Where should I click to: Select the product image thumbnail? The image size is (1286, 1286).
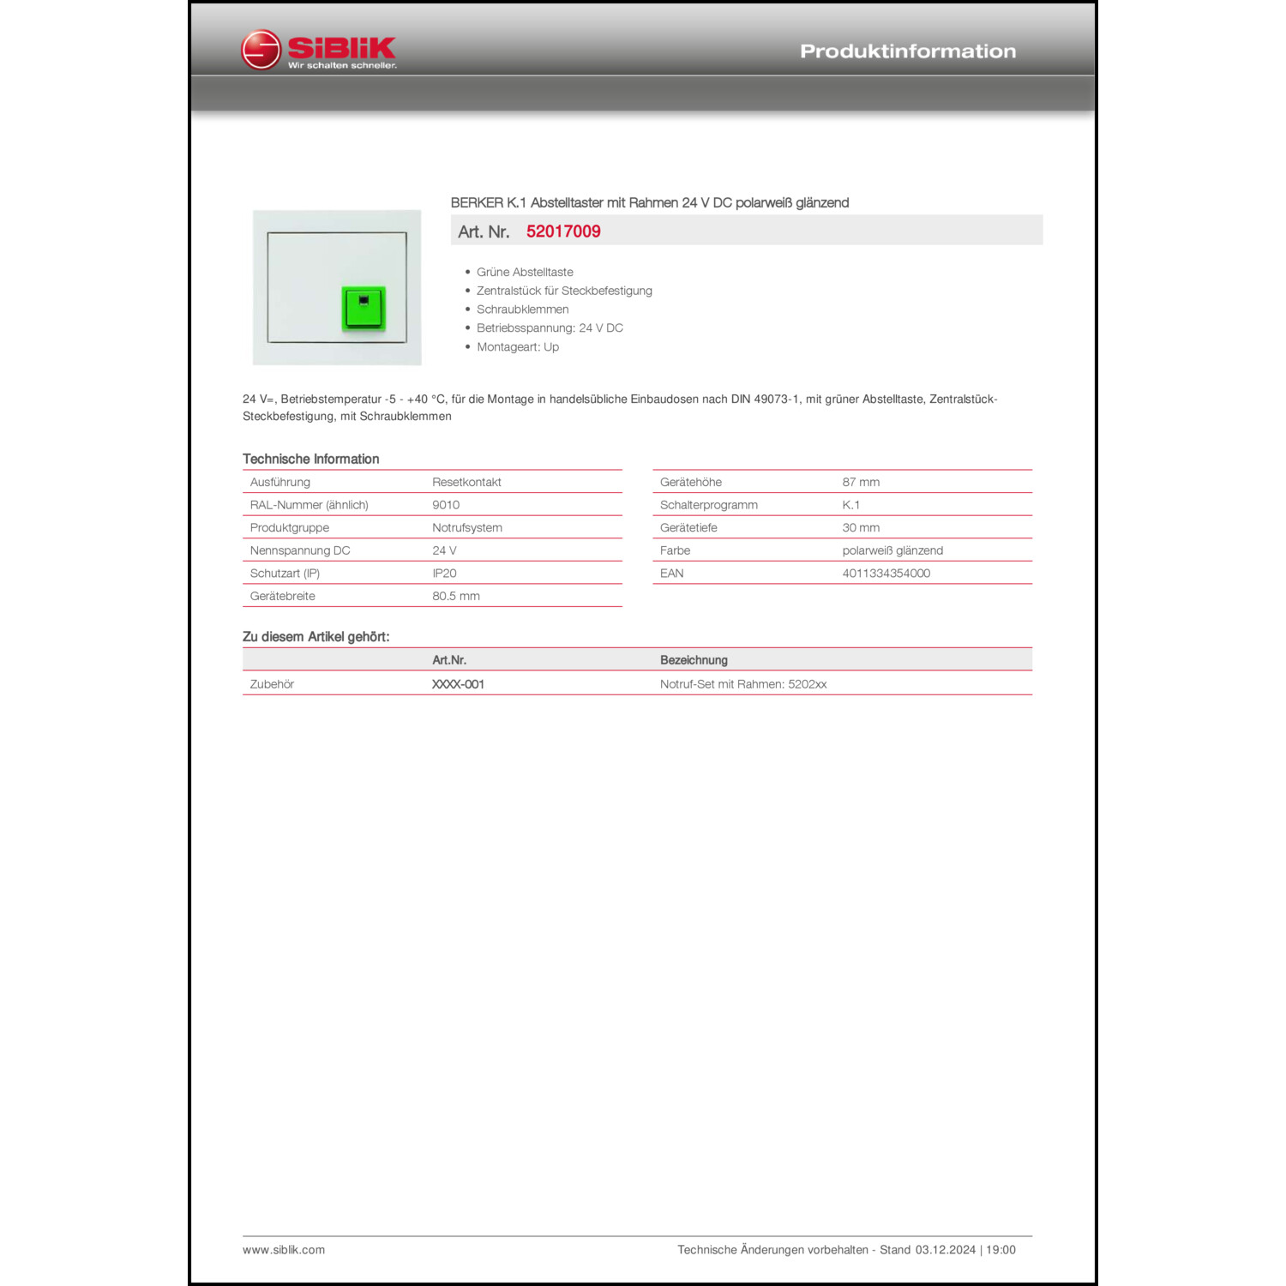tap(336, 287)
